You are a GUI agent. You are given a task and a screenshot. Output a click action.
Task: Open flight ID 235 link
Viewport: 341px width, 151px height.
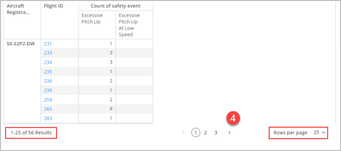click(48, 72)
